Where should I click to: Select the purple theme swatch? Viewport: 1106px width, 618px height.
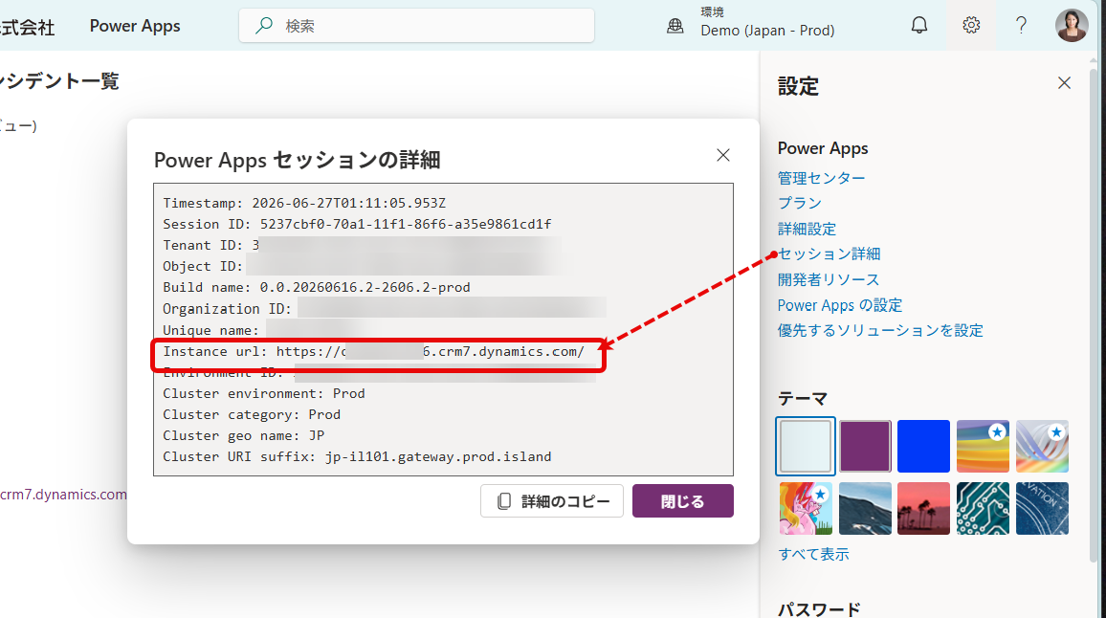pos(865,446)
